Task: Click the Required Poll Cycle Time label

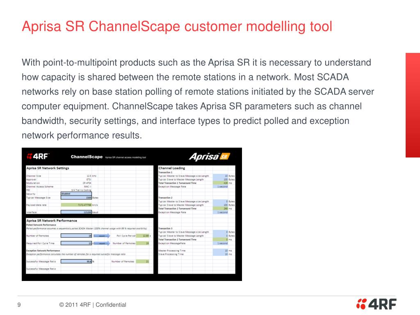Action: pos(40,243)
